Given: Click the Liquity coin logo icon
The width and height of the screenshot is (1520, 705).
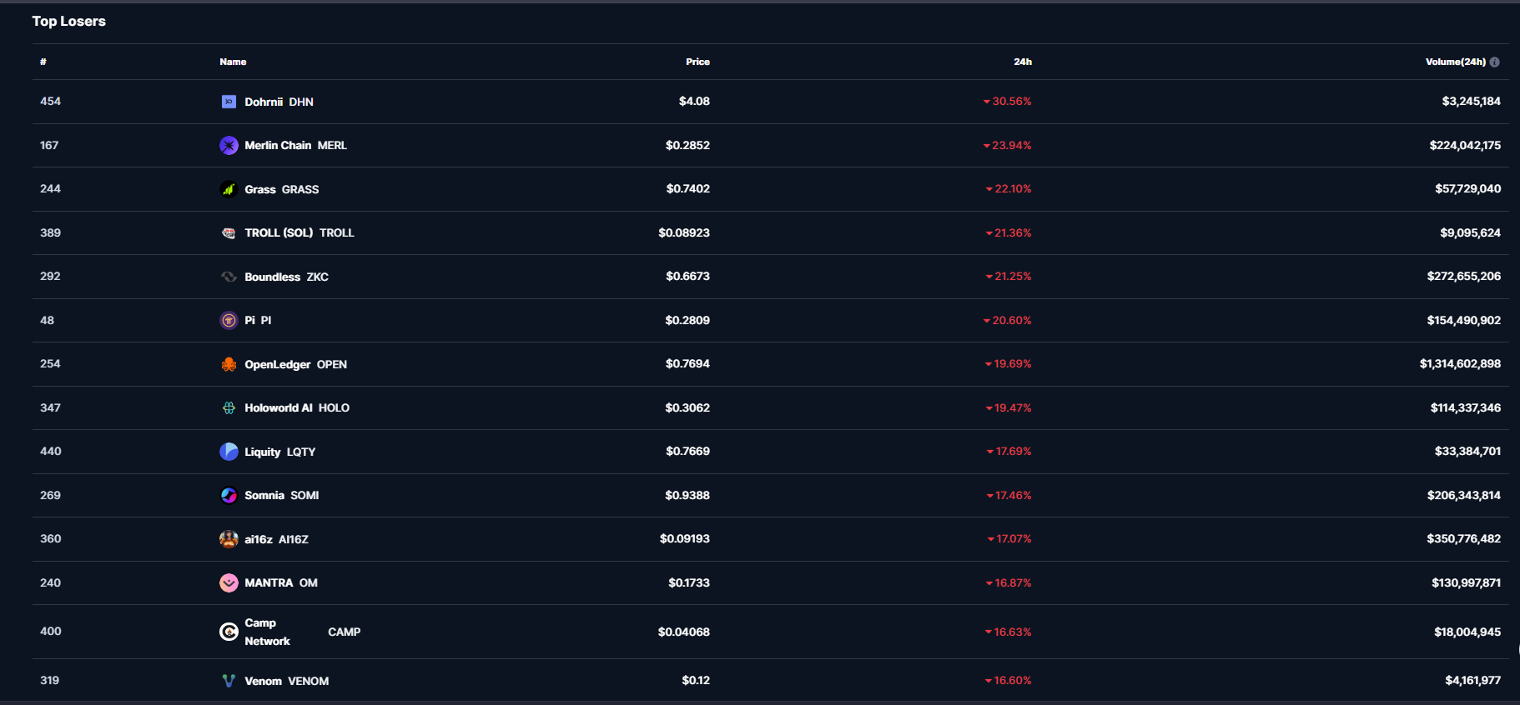Looking at the screenshot, I should (229, 452).
